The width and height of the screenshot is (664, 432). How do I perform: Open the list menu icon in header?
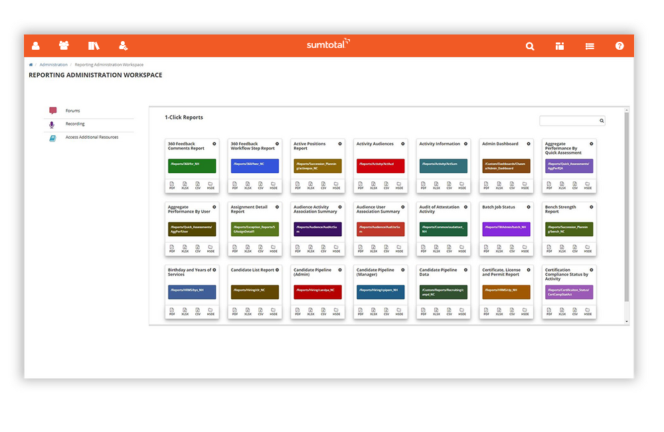(x=590, y=46)
